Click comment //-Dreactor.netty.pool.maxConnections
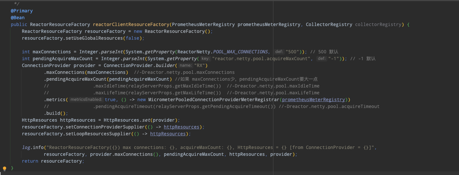This screenshot has width=459, height=175. 184,72
